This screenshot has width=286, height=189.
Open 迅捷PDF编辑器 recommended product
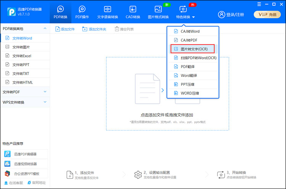pos(25,154)
